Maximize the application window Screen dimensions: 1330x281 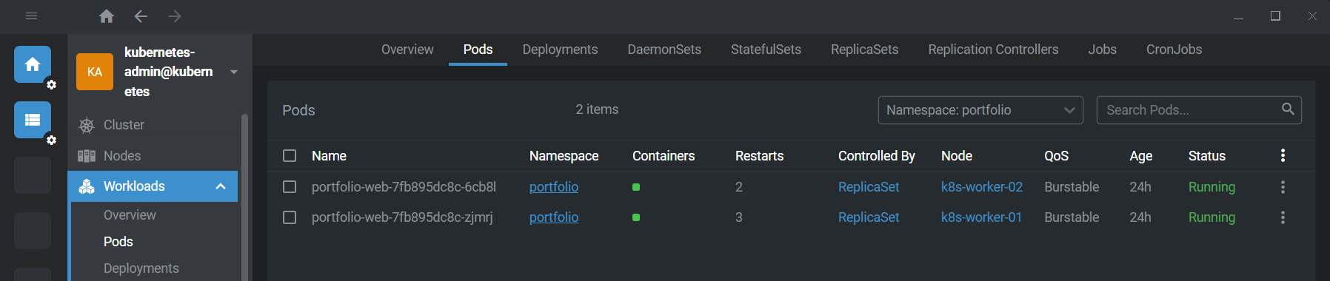(1275, 16)
